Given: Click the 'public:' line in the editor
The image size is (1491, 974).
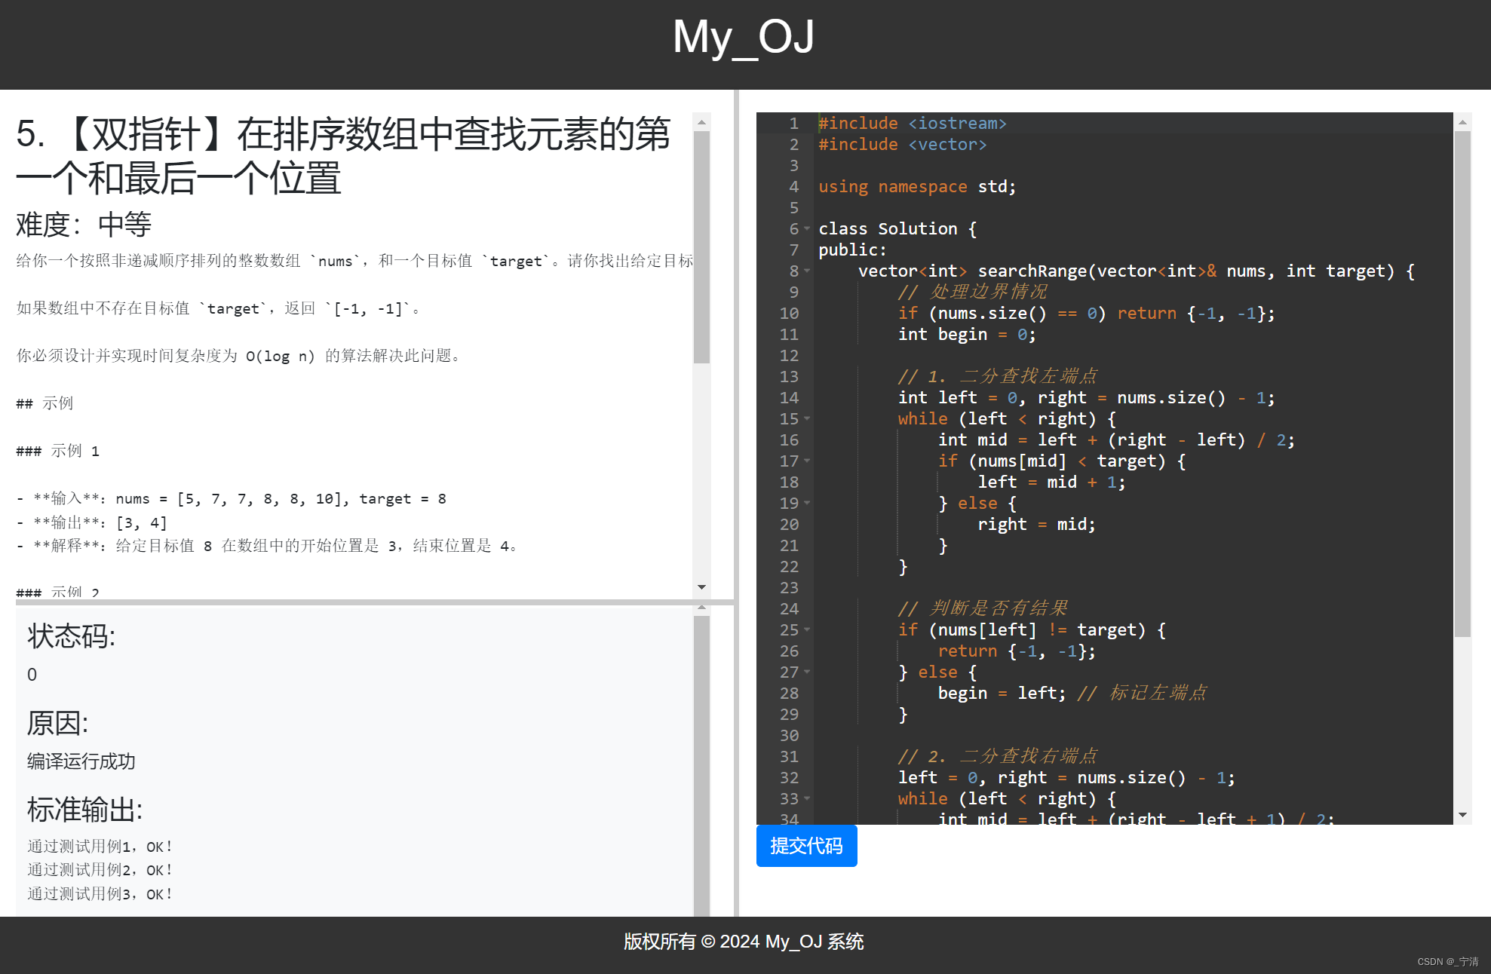Looking at the screenshot, I should (852, 250).
